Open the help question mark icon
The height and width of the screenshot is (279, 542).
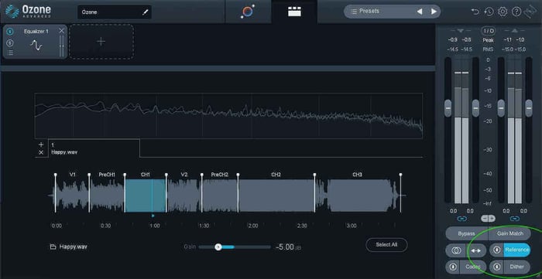pyautogui.click(x=516, y=12)
